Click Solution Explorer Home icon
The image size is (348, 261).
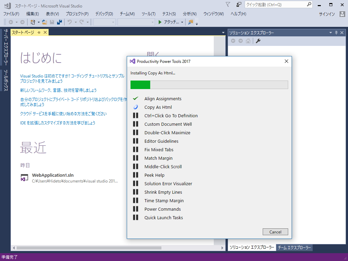click(248, 41)
